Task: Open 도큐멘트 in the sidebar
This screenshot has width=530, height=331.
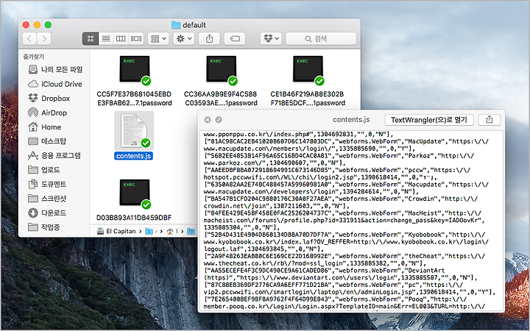Action: coord(47,184)
